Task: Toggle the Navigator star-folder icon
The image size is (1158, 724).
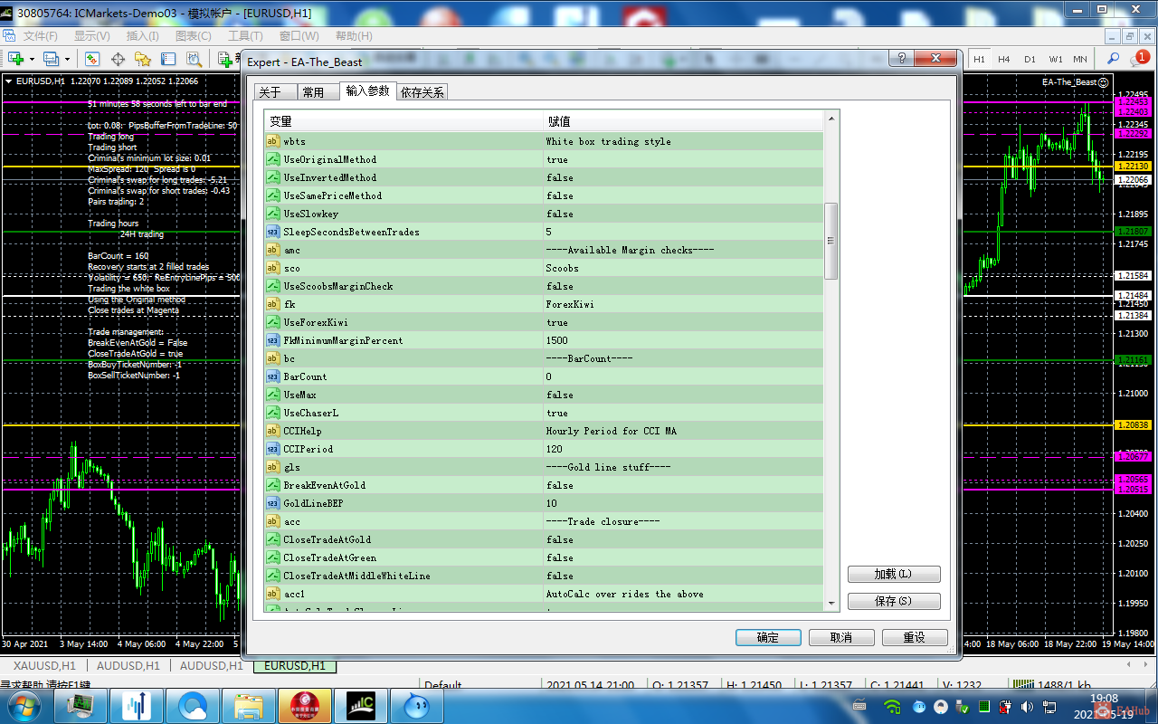Action: click(143, 59)
